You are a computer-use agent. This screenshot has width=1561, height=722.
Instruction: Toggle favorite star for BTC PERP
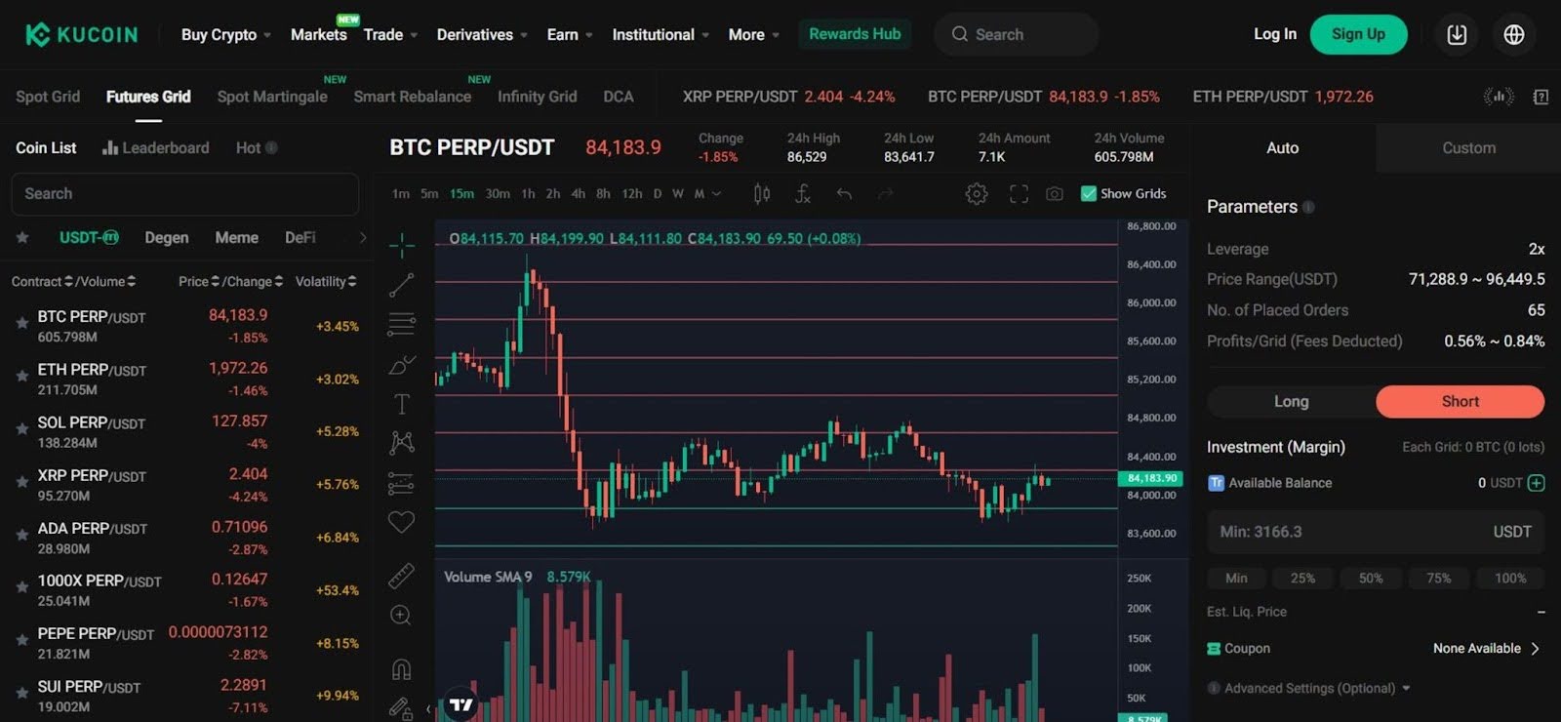(21, 323)
